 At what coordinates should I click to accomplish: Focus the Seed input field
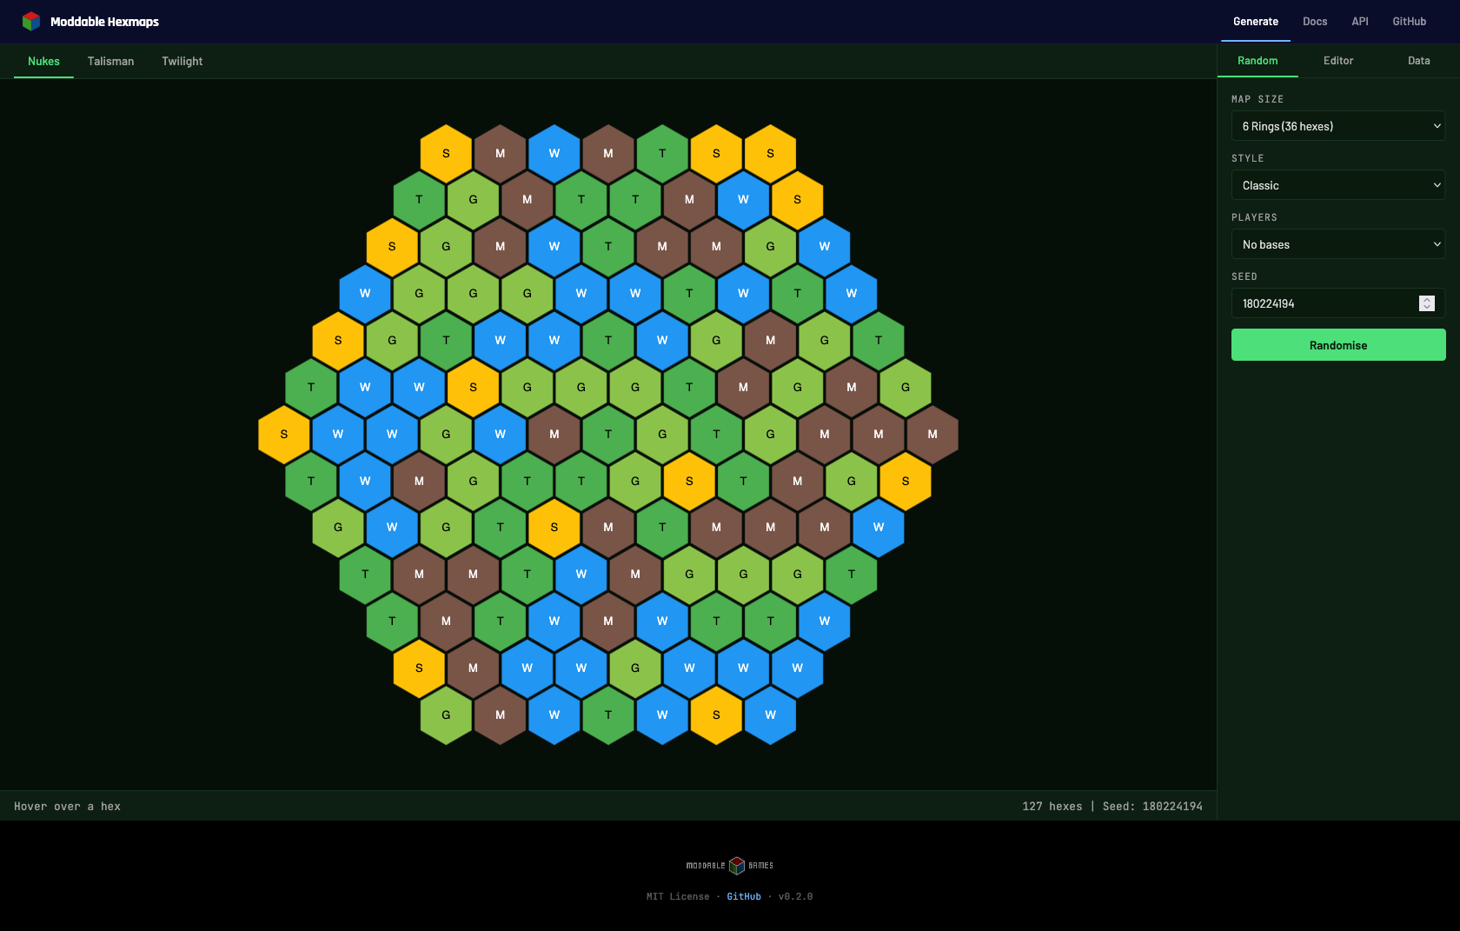point(1338,303)
